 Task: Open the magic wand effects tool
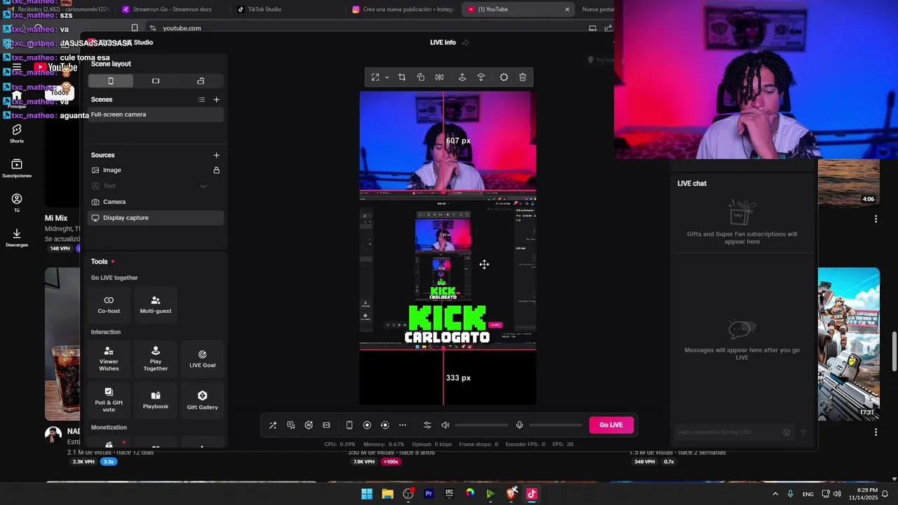click(x=273, y=425)
